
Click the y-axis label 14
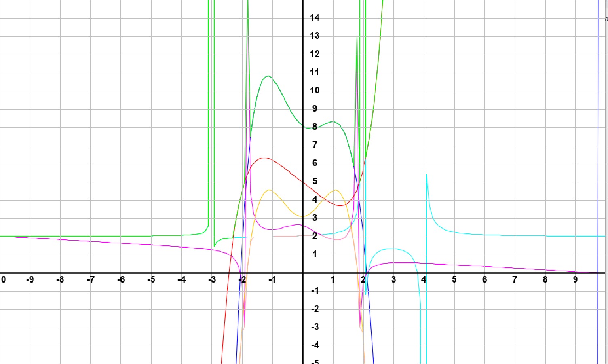tap(315, 17)
